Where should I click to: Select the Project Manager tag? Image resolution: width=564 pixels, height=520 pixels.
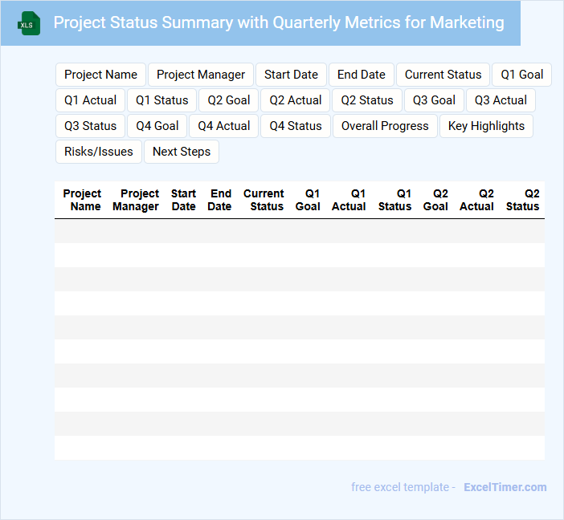pyautogui.click(x=201, y=75)
